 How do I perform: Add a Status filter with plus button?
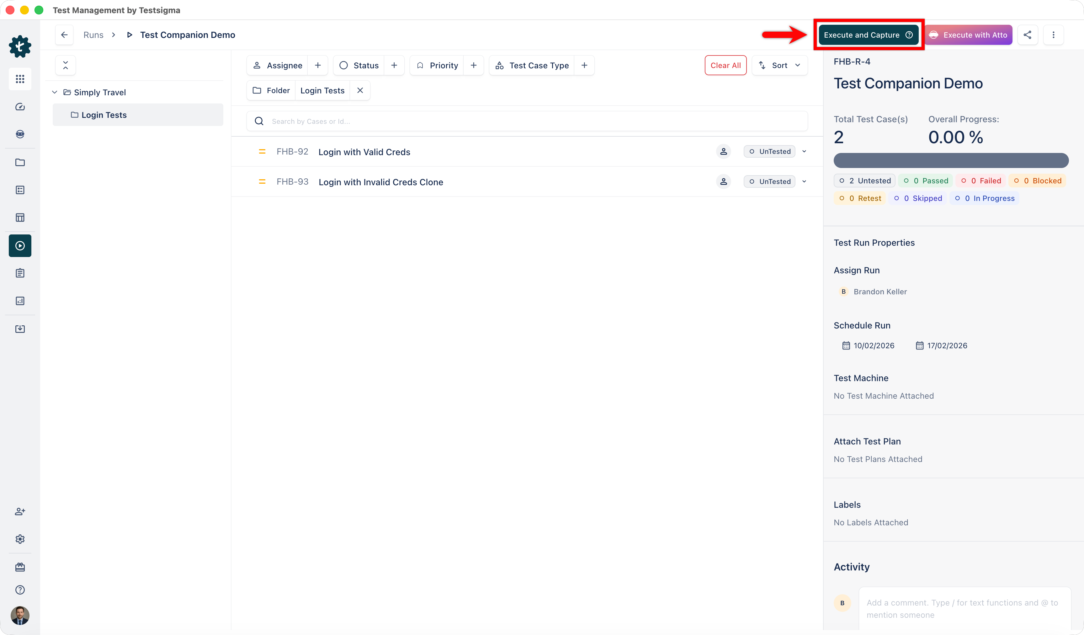(394, 65)
